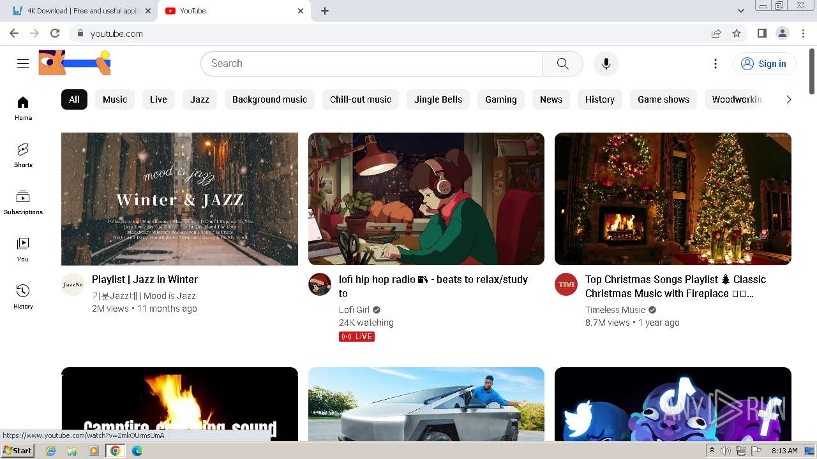Select the News chip
817x459 pixels.
click(551, 99)
